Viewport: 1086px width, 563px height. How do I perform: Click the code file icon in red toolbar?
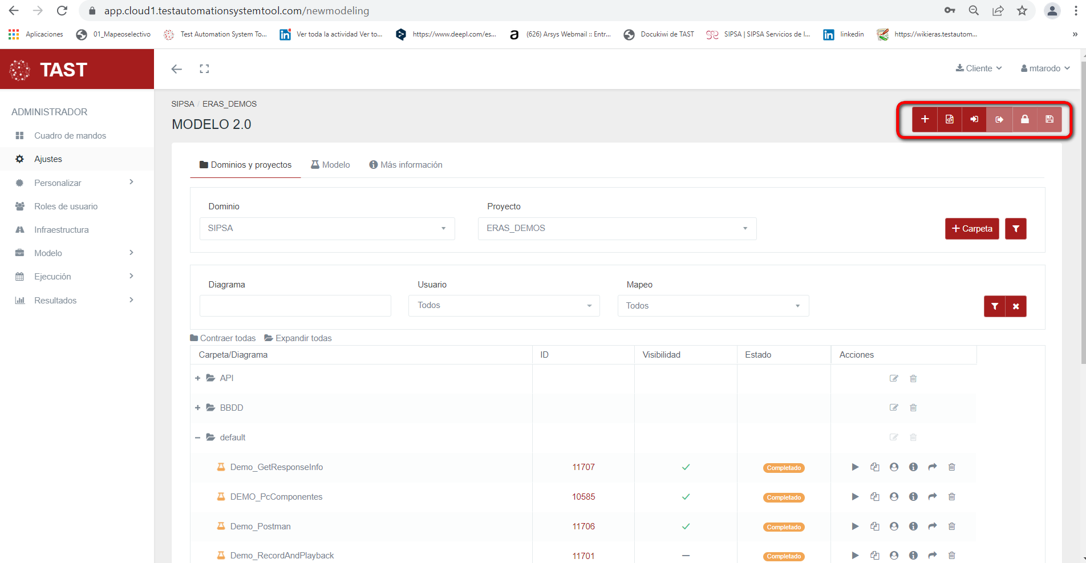[x=950, y=119]
